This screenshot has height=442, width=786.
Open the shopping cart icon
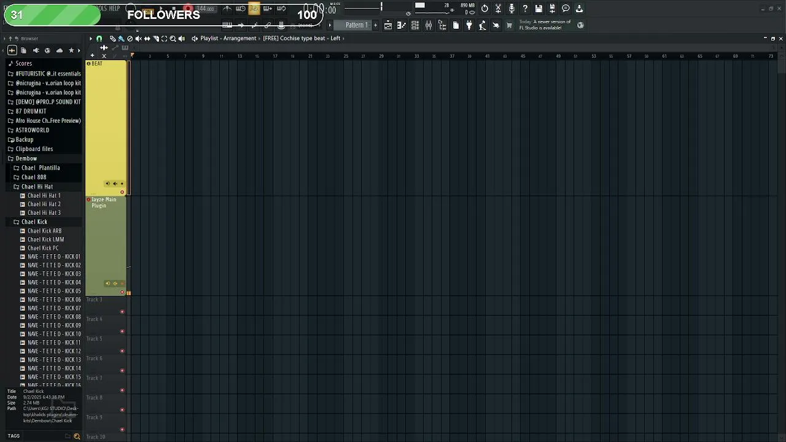point(509,25)
